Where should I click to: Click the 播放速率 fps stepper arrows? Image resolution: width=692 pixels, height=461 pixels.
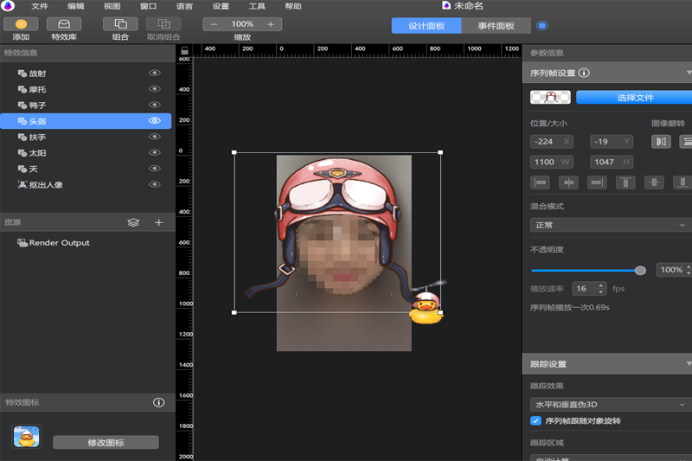[600, 289]
